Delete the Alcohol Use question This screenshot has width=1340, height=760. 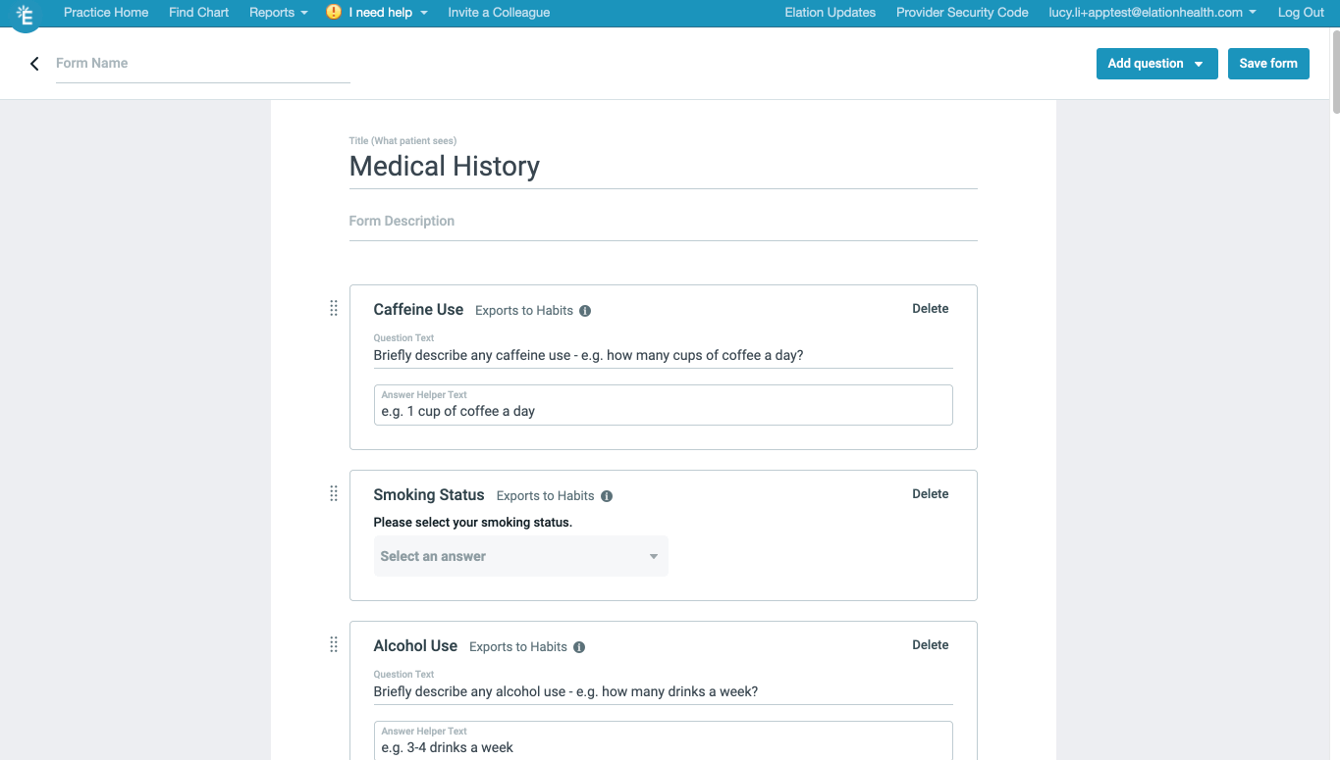click(930, 644)
